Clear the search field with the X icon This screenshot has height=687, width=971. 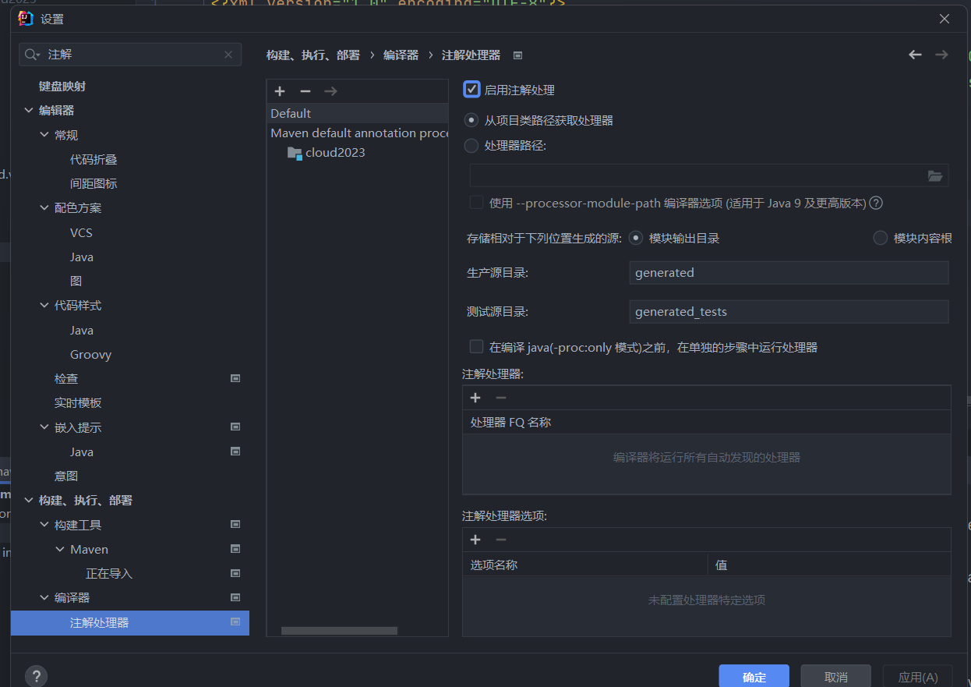click(x=228, y=55)
